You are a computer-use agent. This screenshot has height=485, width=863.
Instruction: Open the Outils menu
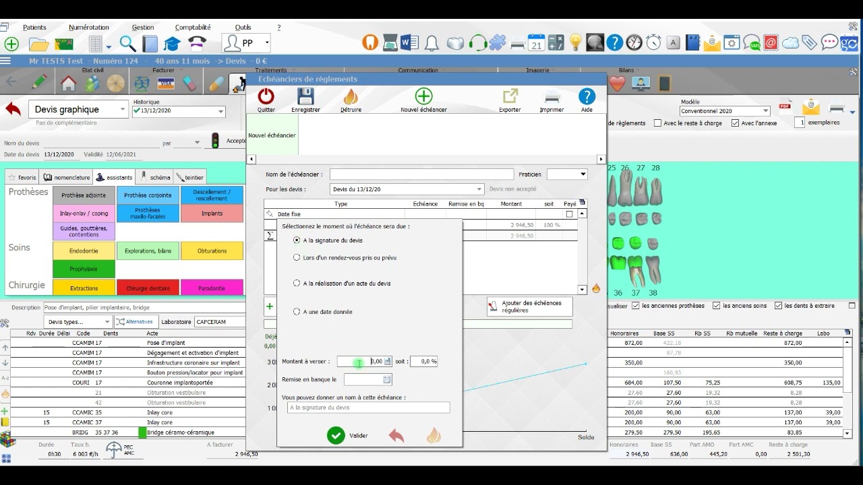[243, 28]
